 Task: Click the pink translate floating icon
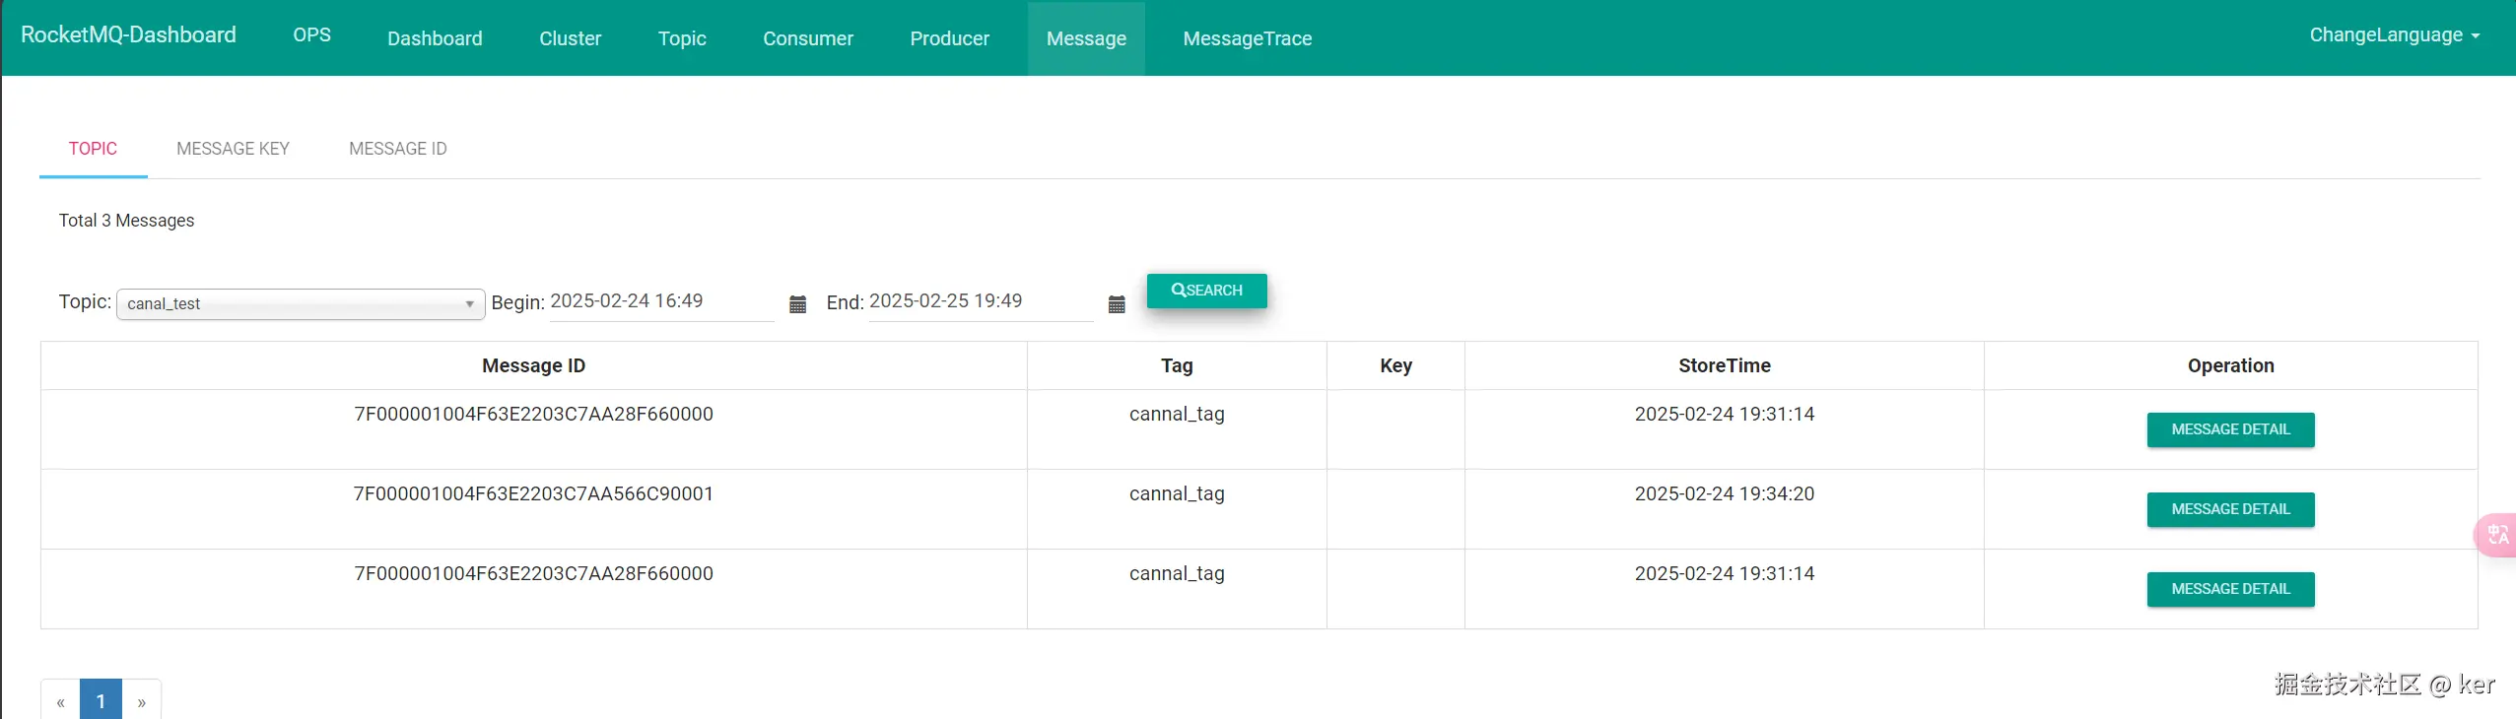(x=2496, y=535)
